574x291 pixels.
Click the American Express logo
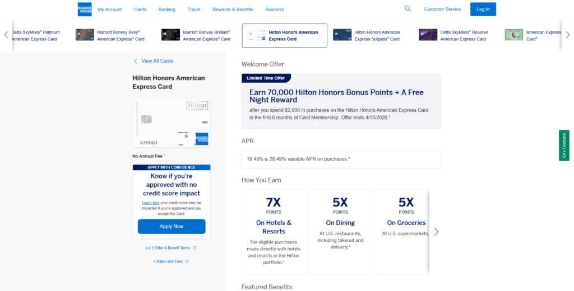click(x=85, y=10)
